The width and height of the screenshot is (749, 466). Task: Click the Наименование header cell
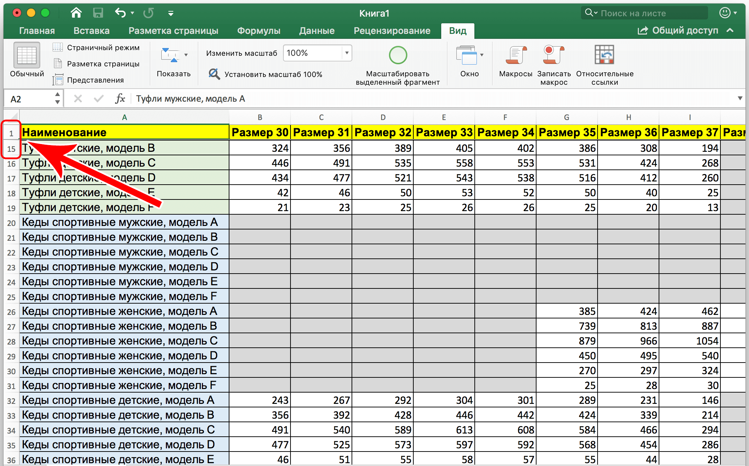click(x=124, y=132)
